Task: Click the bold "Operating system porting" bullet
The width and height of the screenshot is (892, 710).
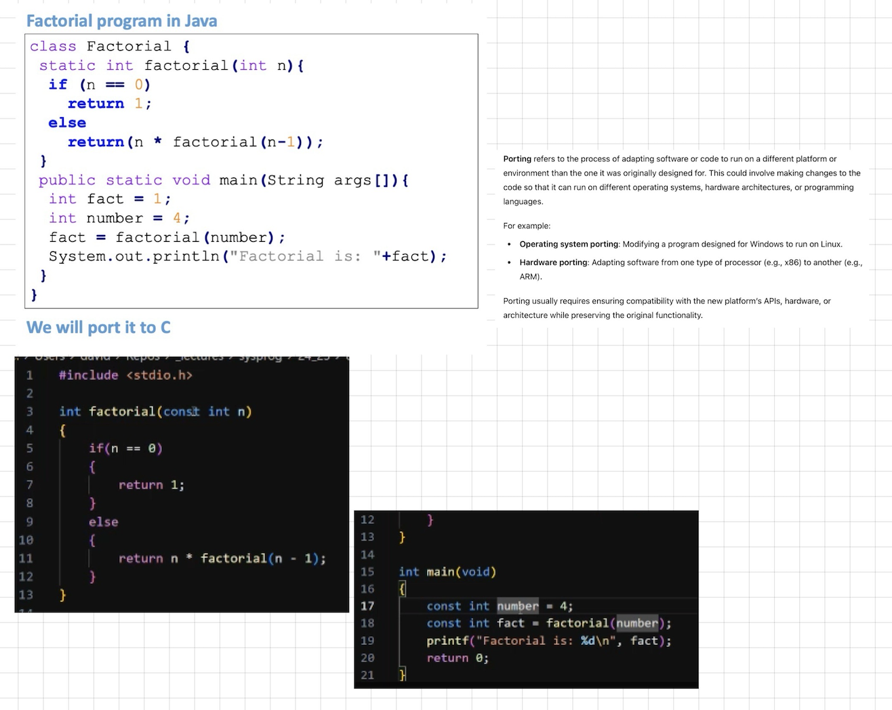Action: 569,245
